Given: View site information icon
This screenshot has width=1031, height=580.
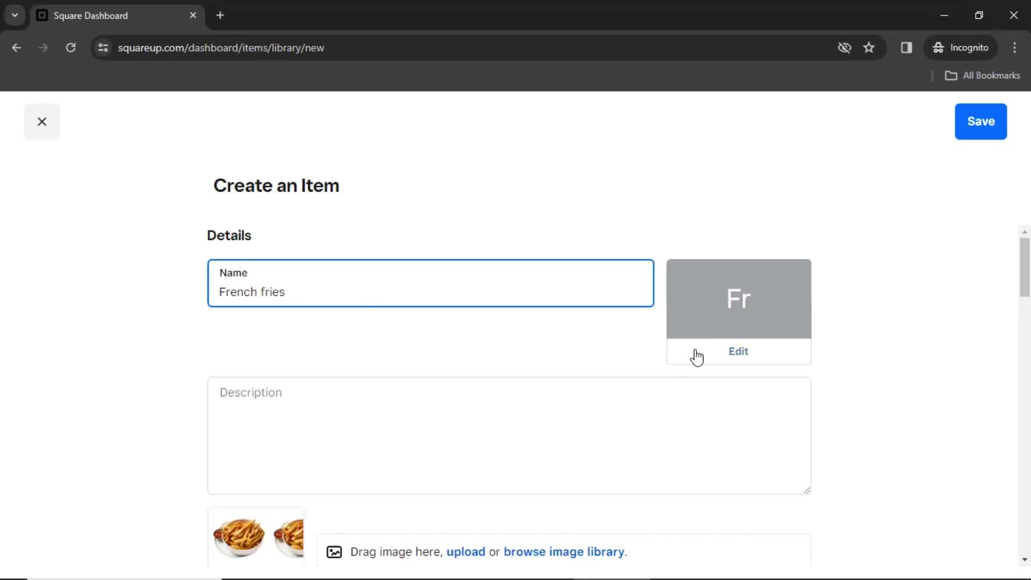Looking at the screenshot, I should point(103,48).
